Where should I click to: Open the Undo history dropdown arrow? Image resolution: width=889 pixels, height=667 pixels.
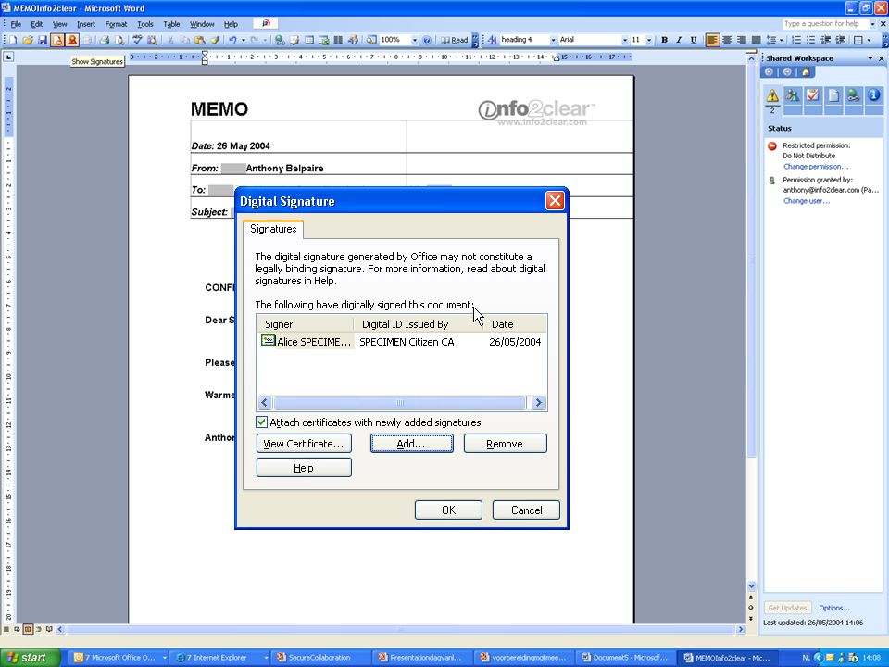click(244, 40)
